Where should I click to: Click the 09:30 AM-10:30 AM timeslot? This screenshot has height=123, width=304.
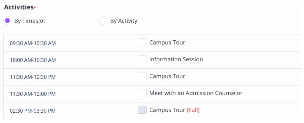33,43
